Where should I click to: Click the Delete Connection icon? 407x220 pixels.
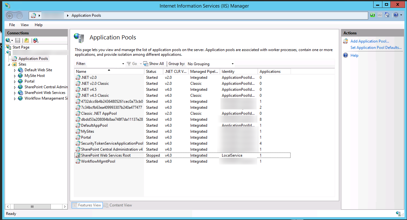tap(36, 40)
